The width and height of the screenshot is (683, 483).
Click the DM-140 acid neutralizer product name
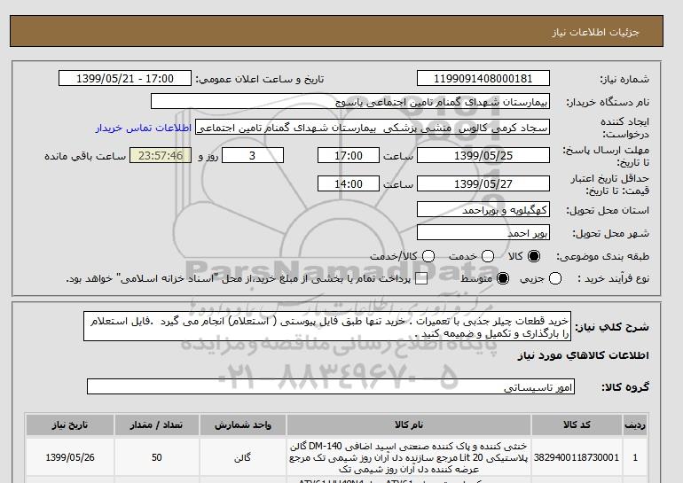(x=409, y=457)
